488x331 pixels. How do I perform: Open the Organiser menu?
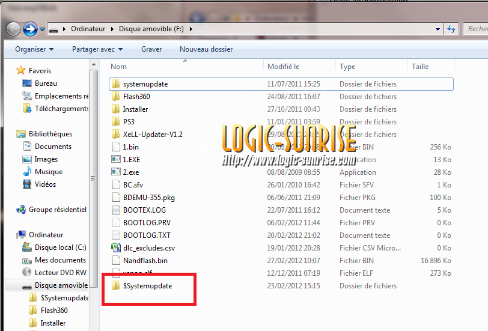[34, 49]
